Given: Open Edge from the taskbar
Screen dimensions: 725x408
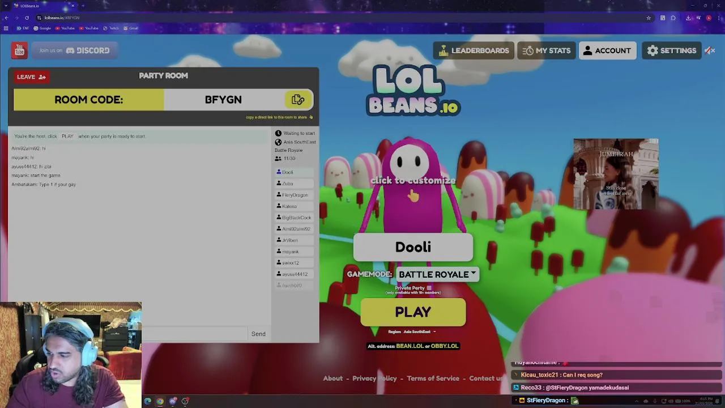Looking at the screenshot, I should [147, 401].
